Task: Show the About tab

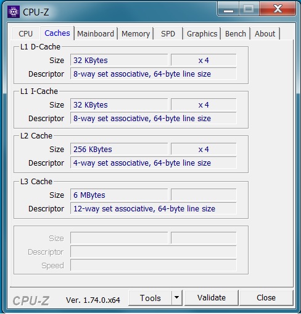Action: [265, 33]
